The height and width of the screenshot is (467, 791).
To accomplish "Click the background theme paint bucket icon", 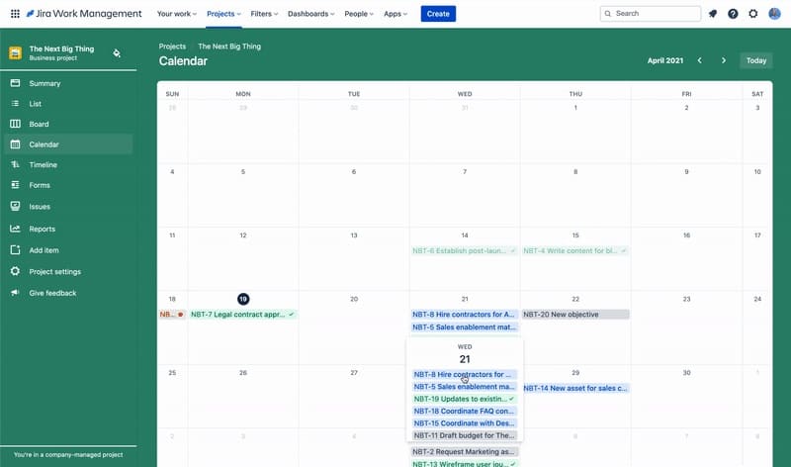I will [x=117, y=53].
